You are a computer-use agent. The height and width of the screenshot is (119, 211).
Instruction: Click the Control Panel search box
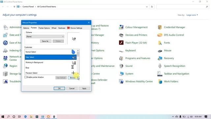(x=182, y=7)
